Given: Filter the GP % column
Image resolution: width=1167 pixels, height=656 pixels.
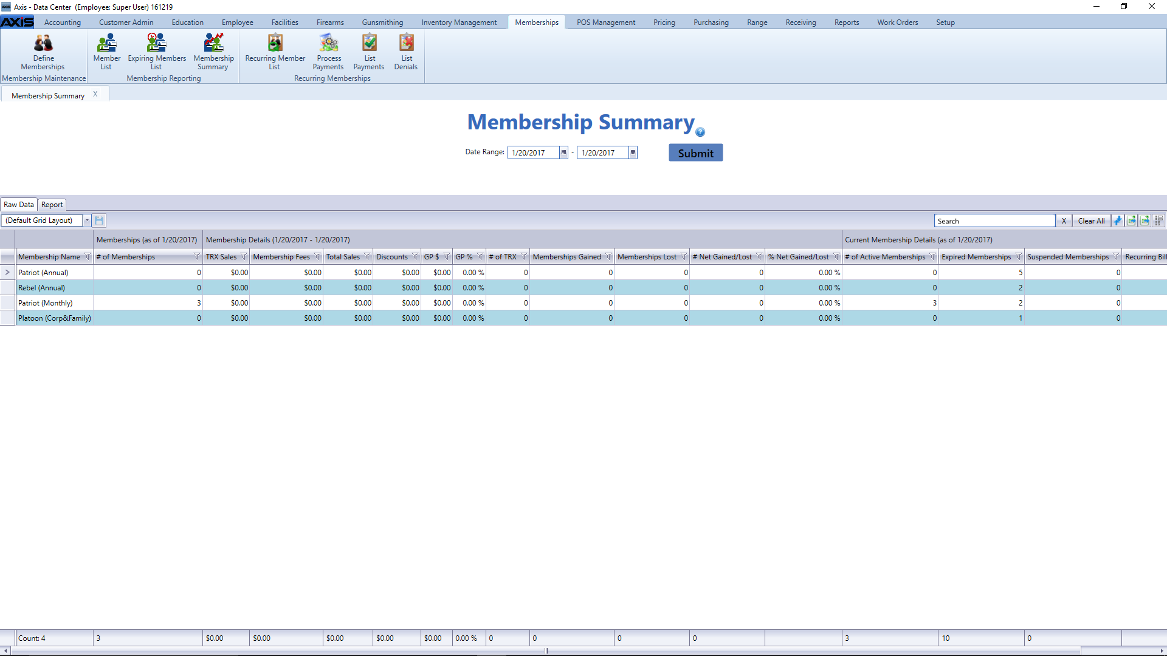Looking at the screenshot, I should click(x=480, y=256).
